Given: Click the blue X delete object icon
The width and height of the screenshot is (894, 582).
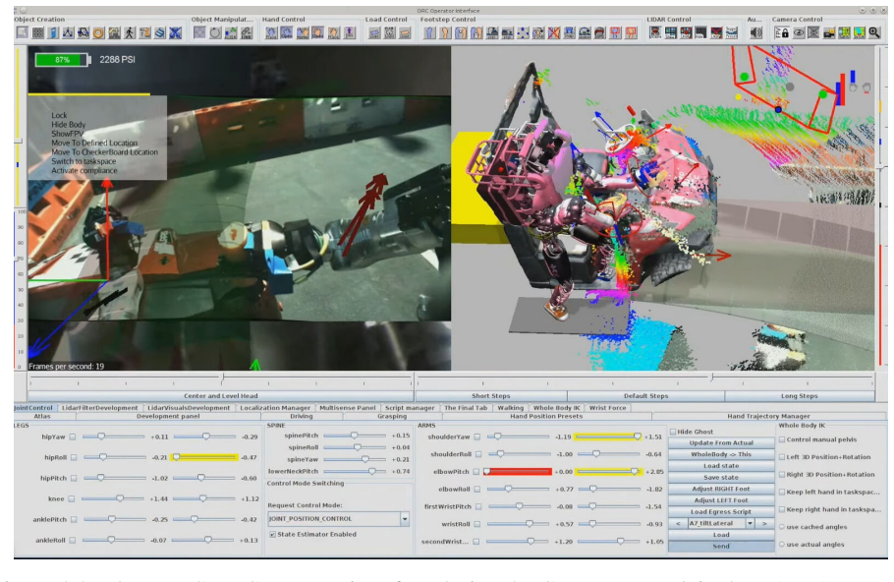Looking at the screenshot, I should click(175, 32).
